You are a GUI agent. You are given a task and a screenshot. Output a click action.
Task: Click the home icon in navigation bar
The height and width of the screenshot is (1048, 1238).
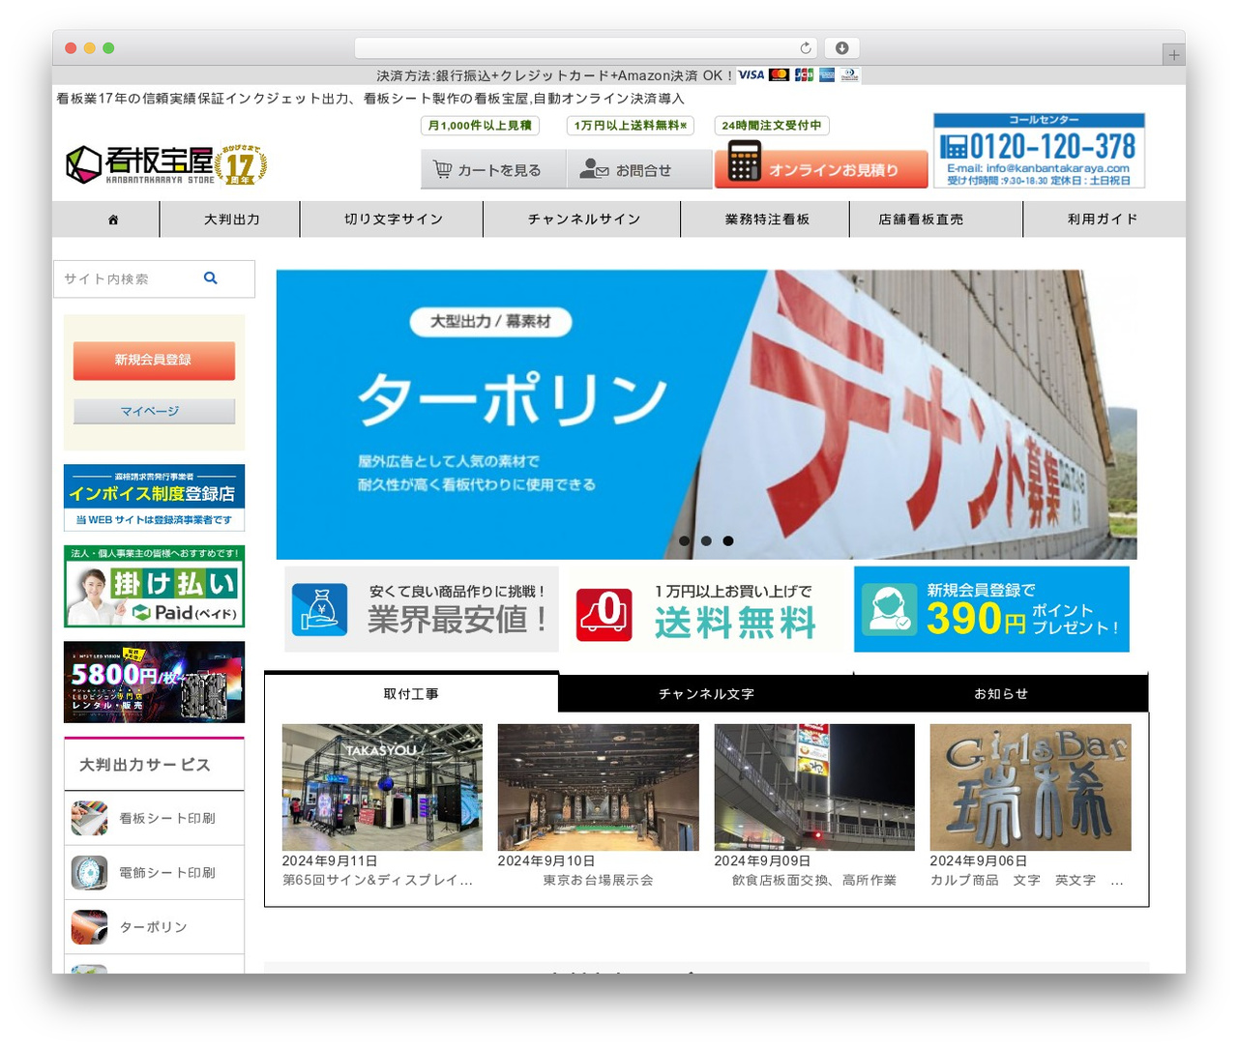pos(113,219)
